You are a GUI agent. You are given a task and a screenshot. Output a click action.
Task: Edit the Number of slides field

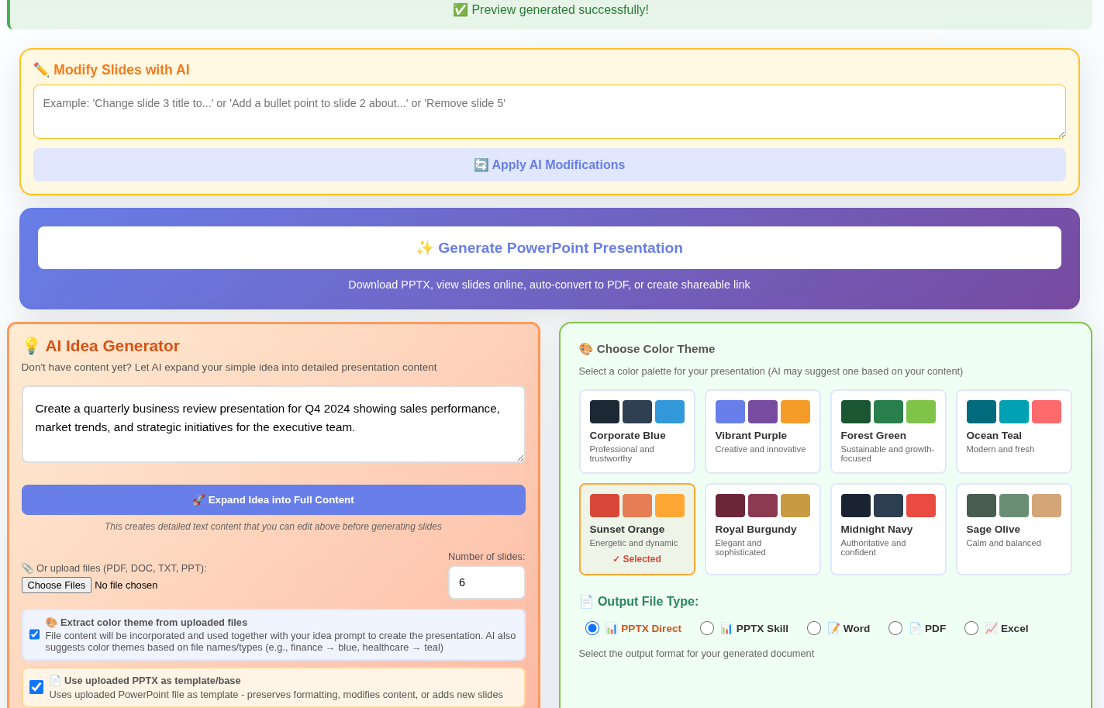click(x=486, y=582)
